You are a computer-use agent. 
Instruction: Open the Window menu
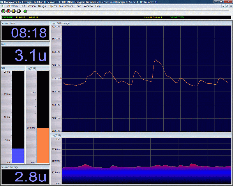point(88,6)
